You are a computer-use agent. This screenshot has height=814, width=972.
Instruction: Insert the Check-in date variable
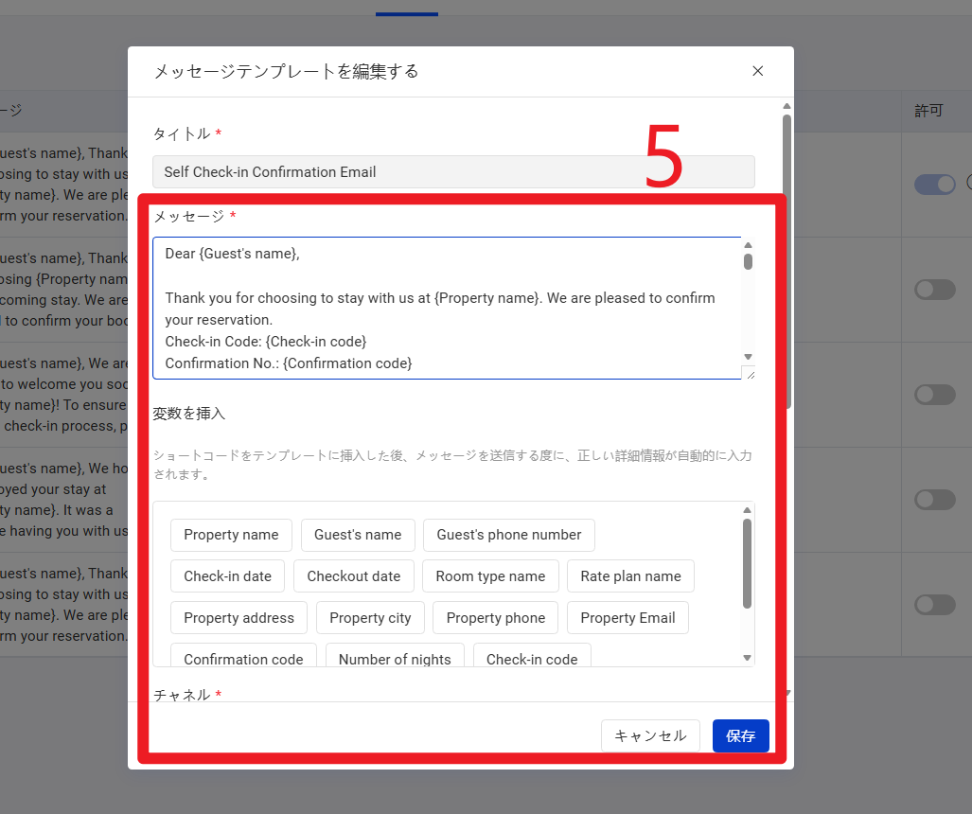click(x=227, y=576)
